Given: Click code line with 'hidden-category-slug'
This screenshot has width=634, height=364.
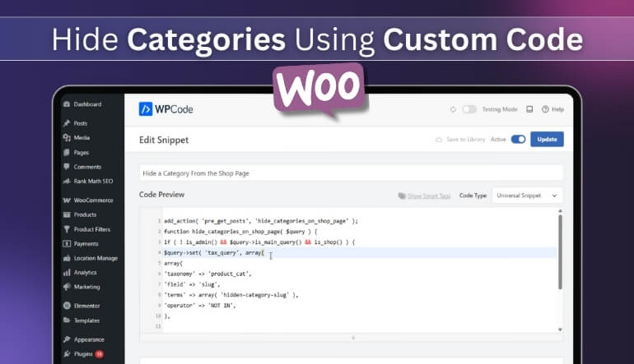Looking at the screenshot, I should point(231,295).
